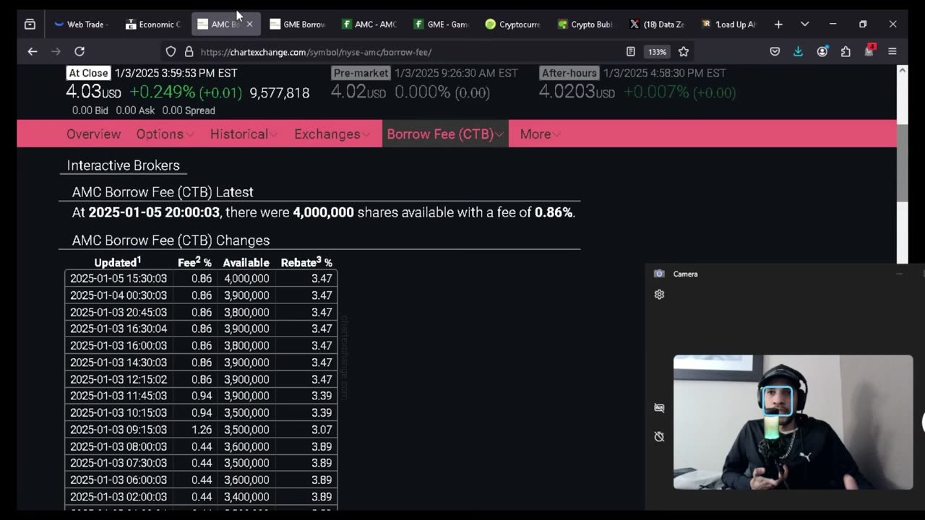
Task: Open Camera app settings gear
Action: pyautogui.click(x=659, y=294)
